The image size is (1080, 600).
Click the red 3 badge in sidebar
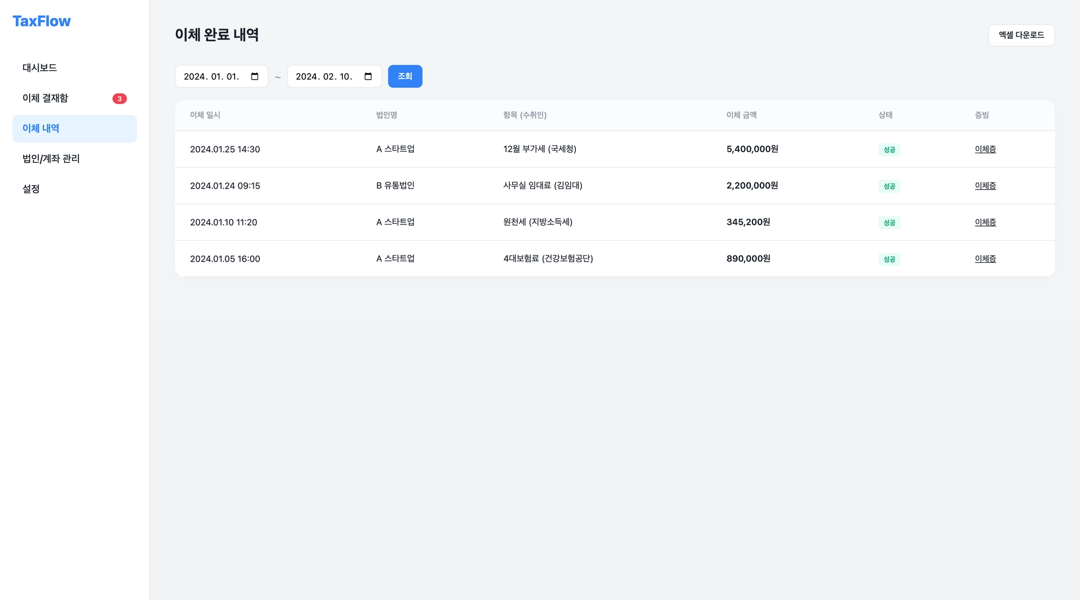[119, 99]
